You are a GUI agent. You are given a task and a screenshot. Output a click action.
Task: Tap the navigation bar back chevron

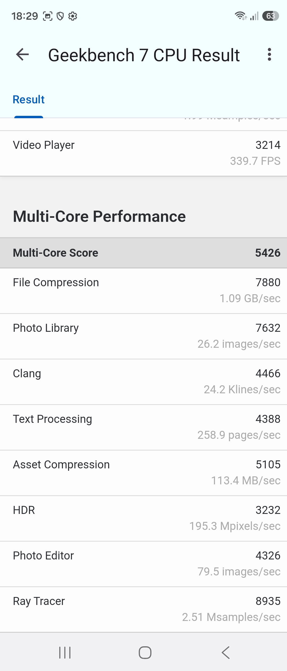[x=226, y=653]
